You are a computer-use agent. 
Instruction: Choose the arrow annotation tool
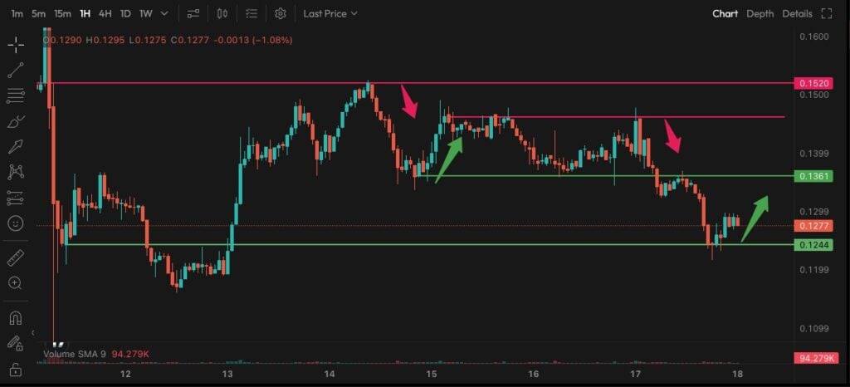[x=16, y=147]
